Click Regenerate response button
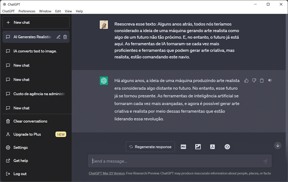This screenshot has height=182, width=288. click(x=150, y=147)
